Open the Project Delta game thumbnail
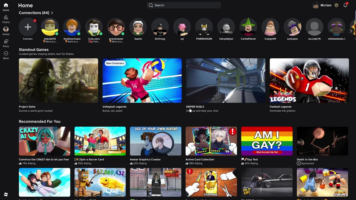The height and width of the screenshot is (200, 356). [x=58, y=81]
